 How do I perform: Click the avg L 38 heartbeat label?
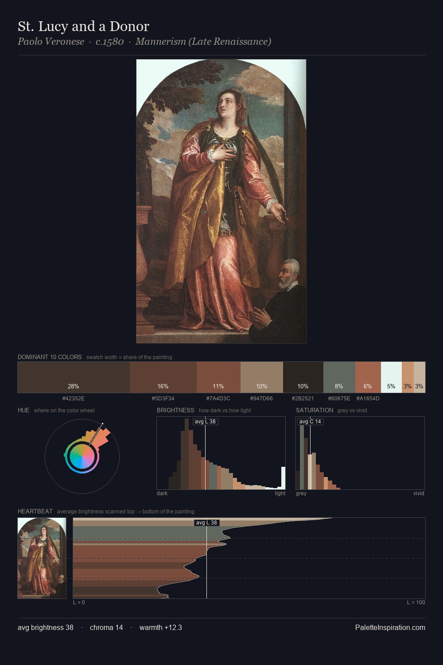point(207,523)
